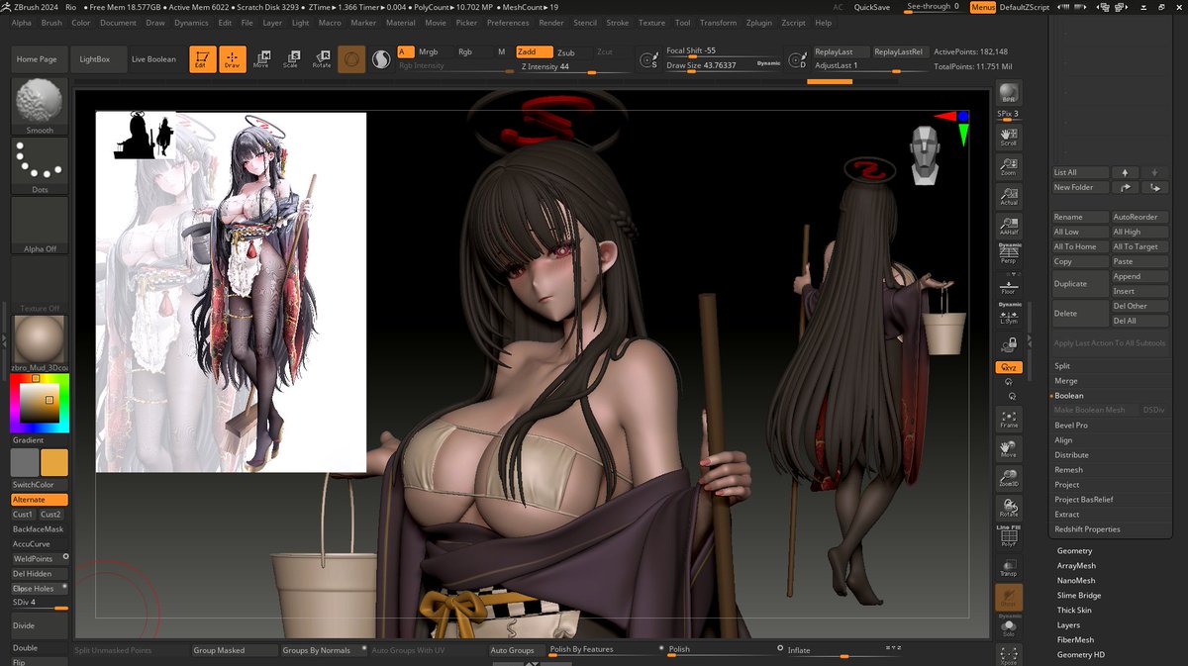Toggle Edit mode button
This screenshot has width=1188, height=666.
[202, 59]
